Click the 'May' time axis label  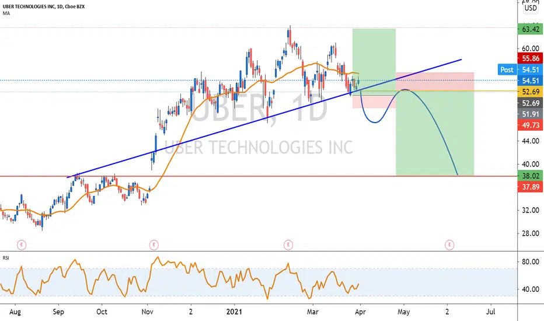[403, 312]
